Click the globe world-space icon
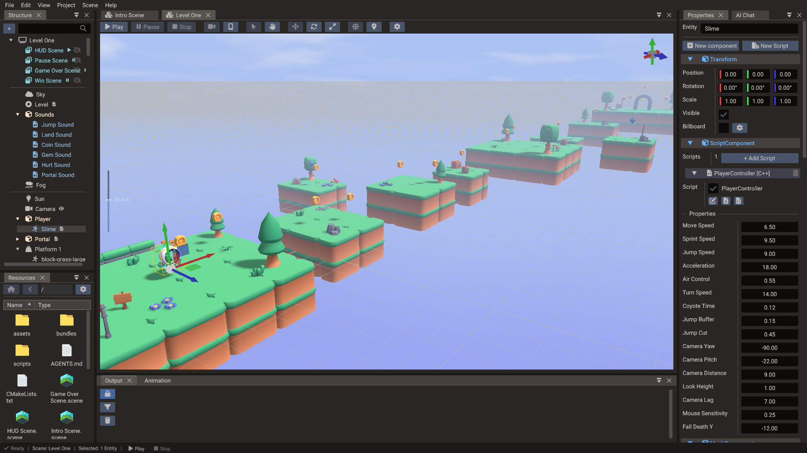This screenshot has height=453, width=807. click(356, 27)
